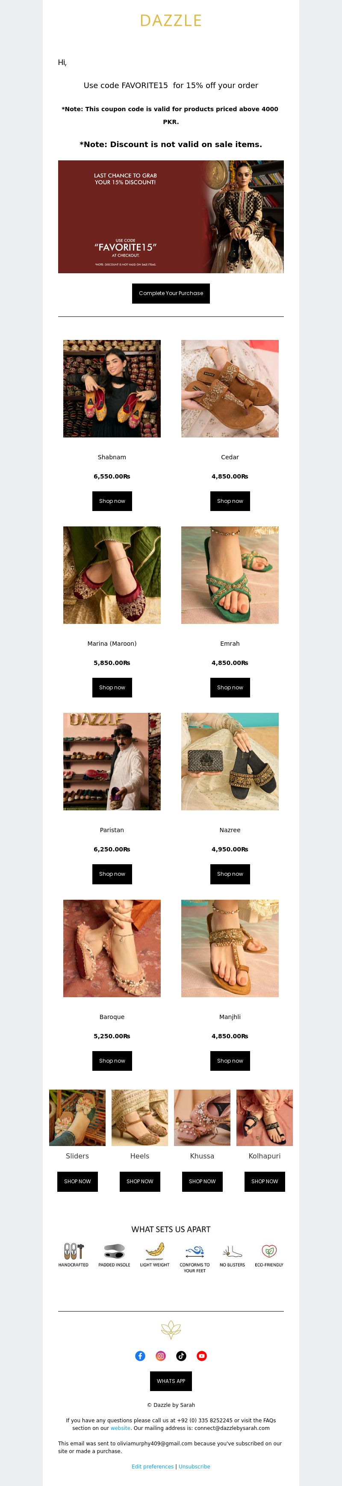
Task: Click Edit preferences link
Action: [x=152, y=1466]
